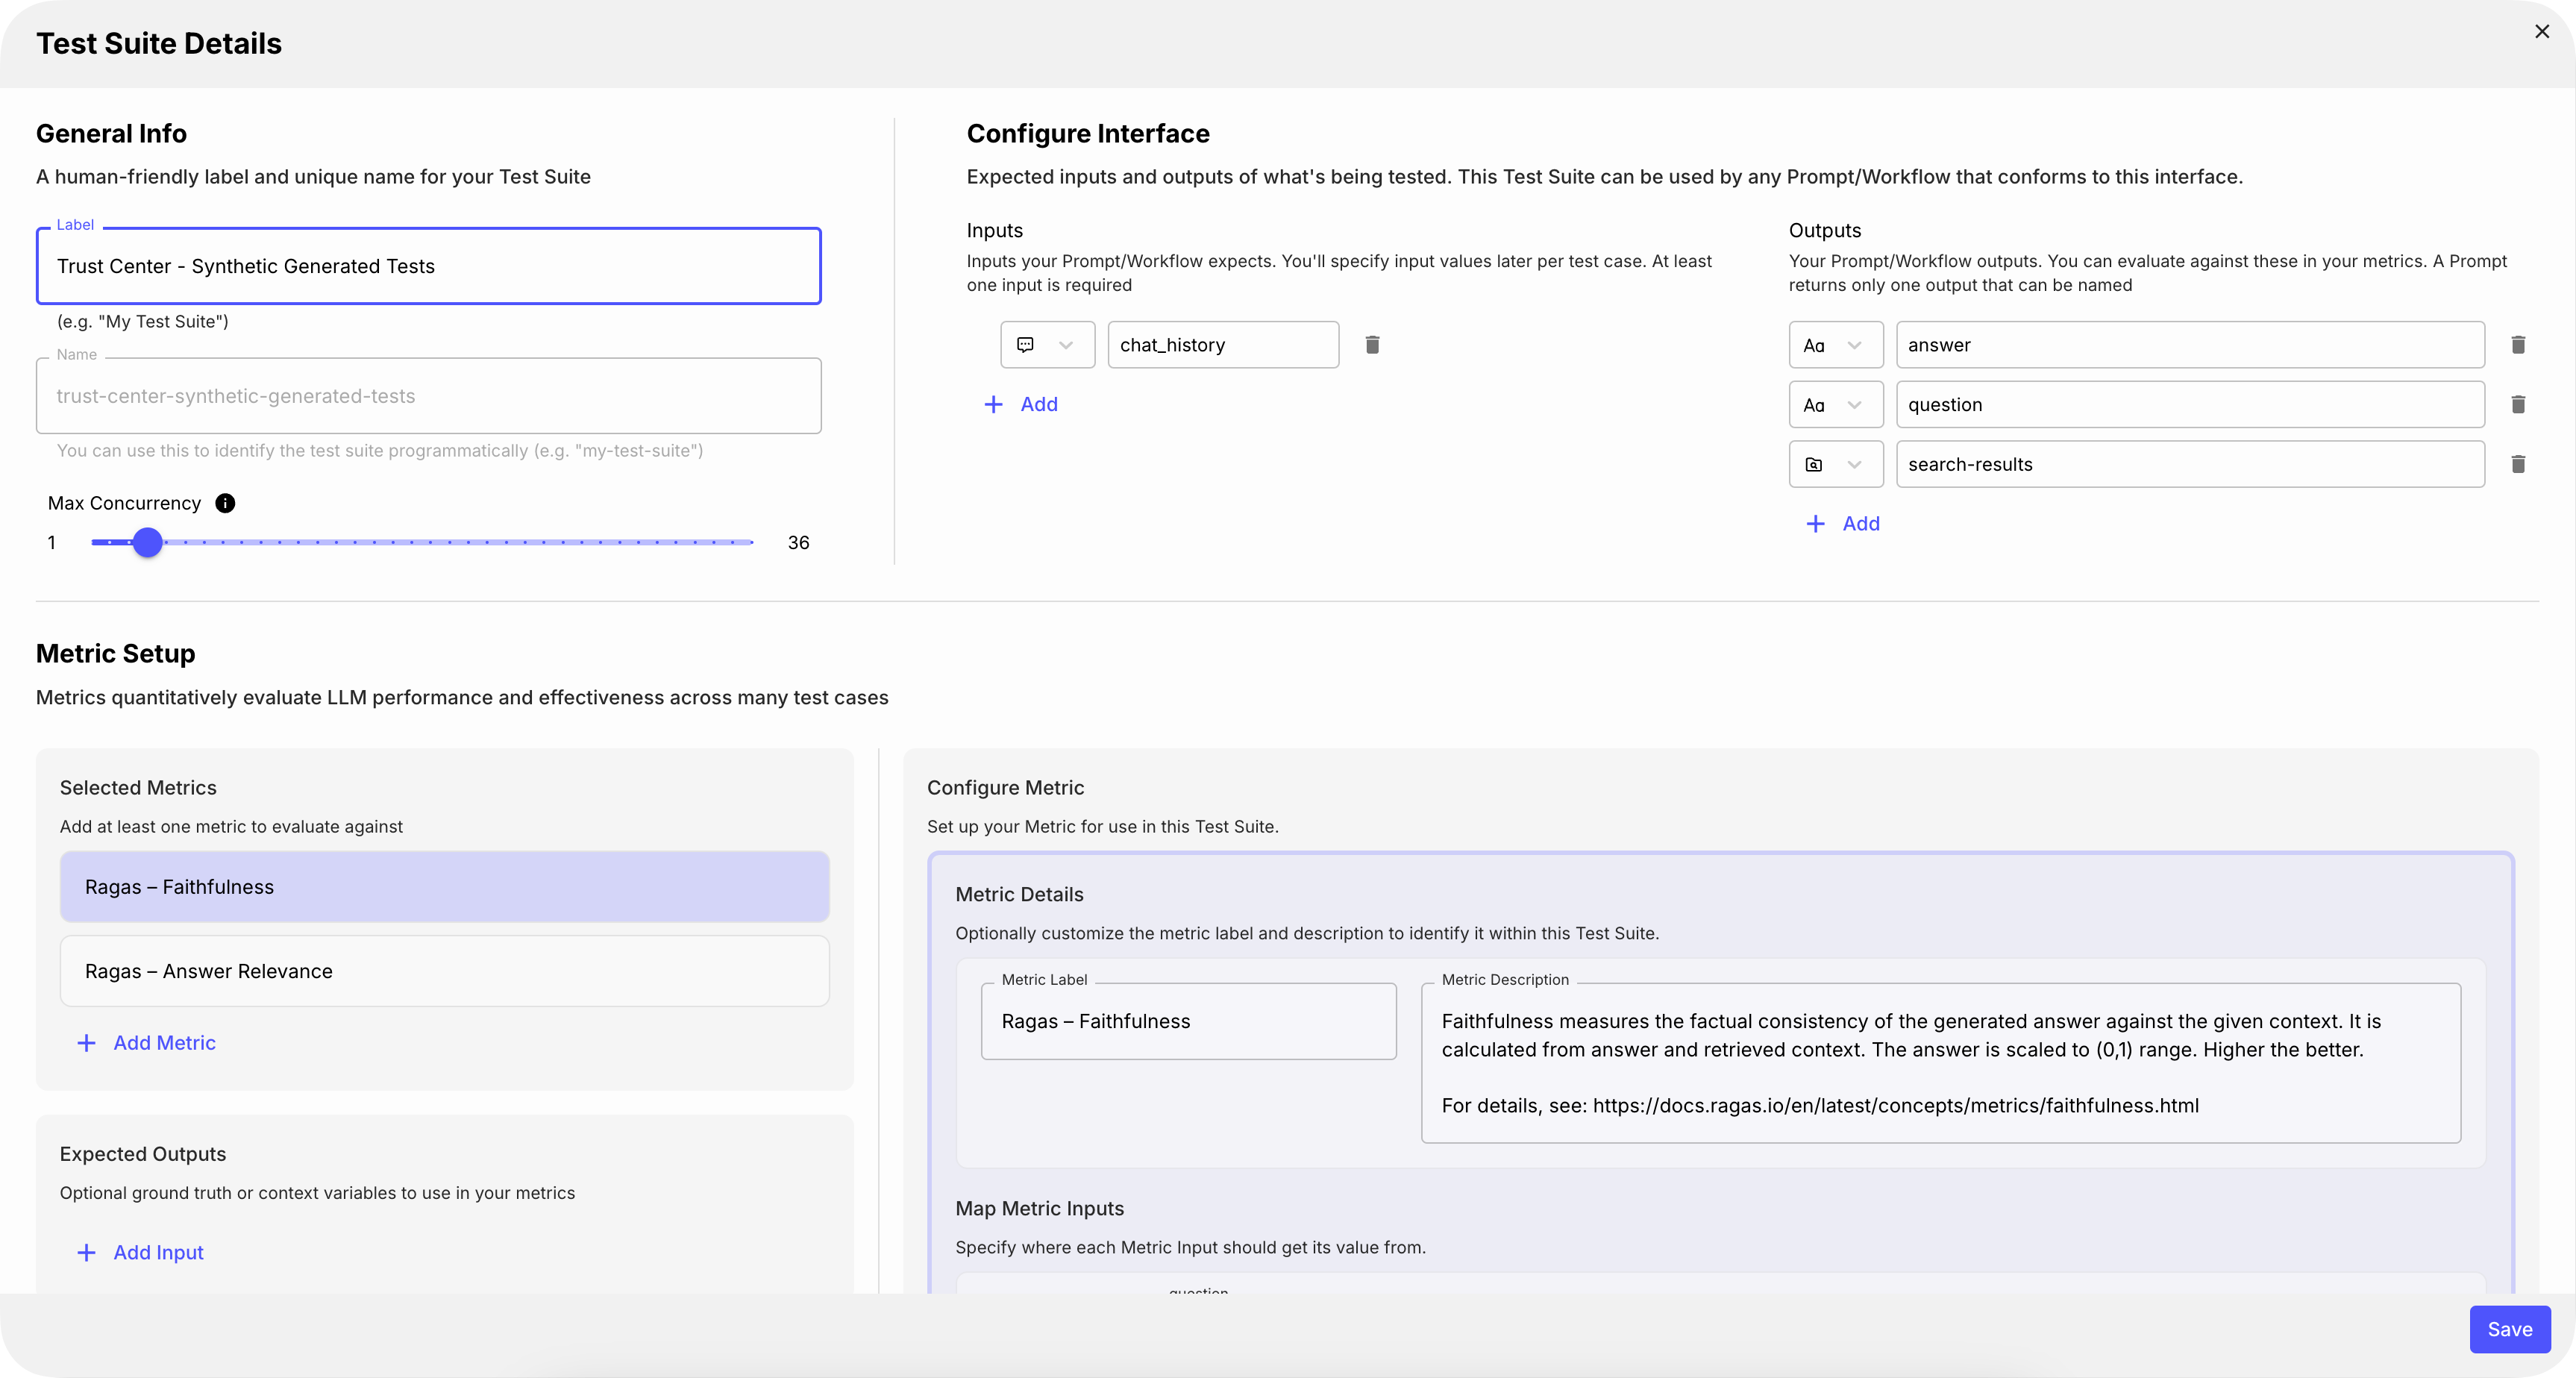Remove search-results output via trash icon
This screenshot has width=2576, height=1378.
pos(2518,464)
